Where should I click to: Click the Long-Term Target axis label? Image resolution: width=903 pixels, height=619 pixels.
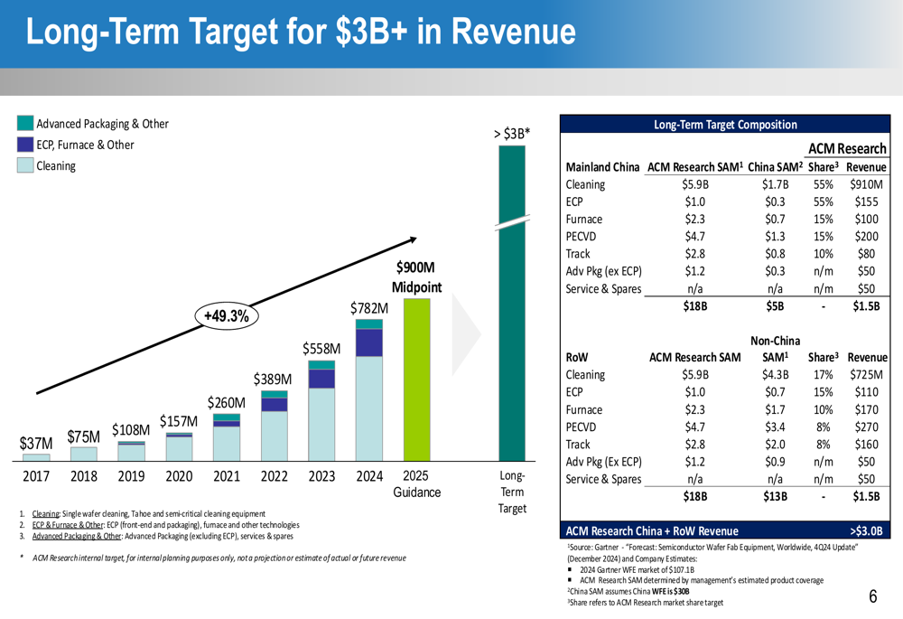point(512,492)
